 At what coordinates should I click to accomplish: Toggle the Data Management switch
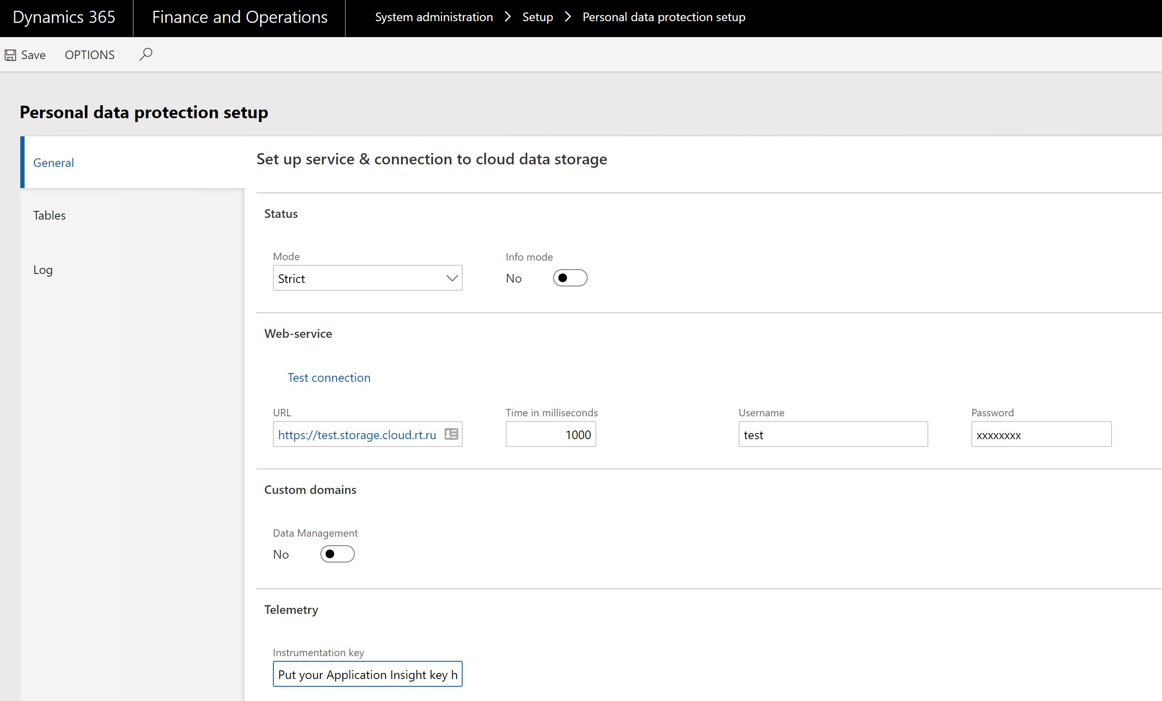pos(337,554)
